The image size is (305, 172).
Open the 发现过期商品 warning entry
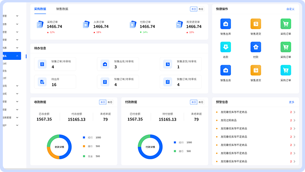click(229, 120)
